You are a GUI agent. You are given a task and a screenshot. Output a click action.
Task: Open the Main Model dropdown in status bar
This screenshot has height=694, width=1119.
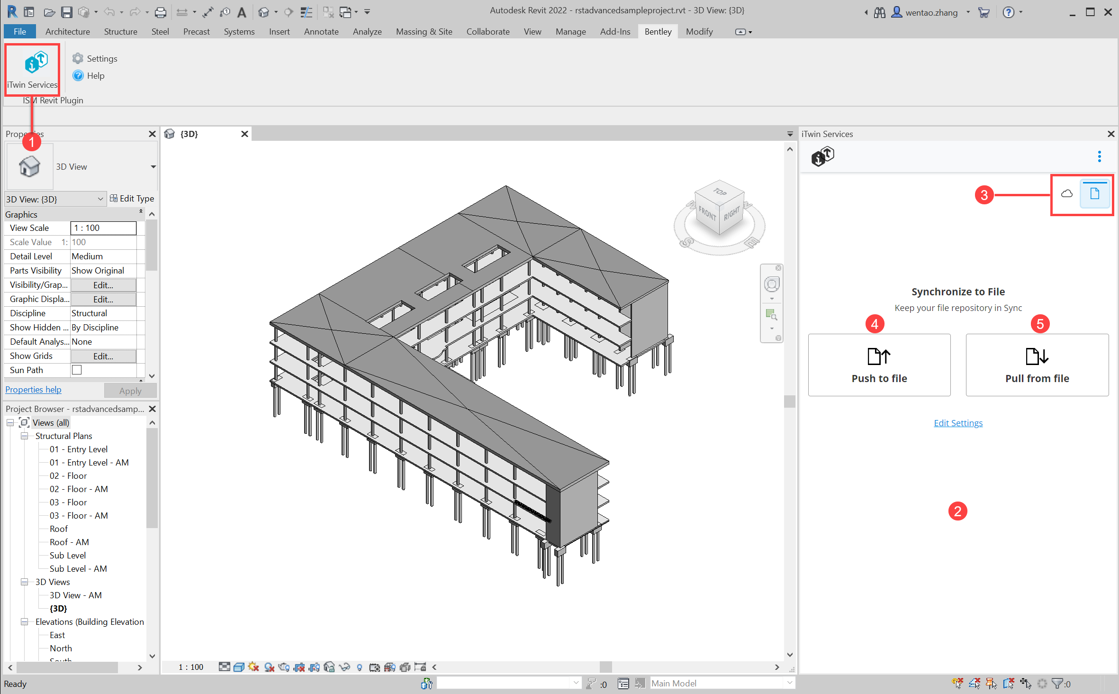[x=789, y=683]
